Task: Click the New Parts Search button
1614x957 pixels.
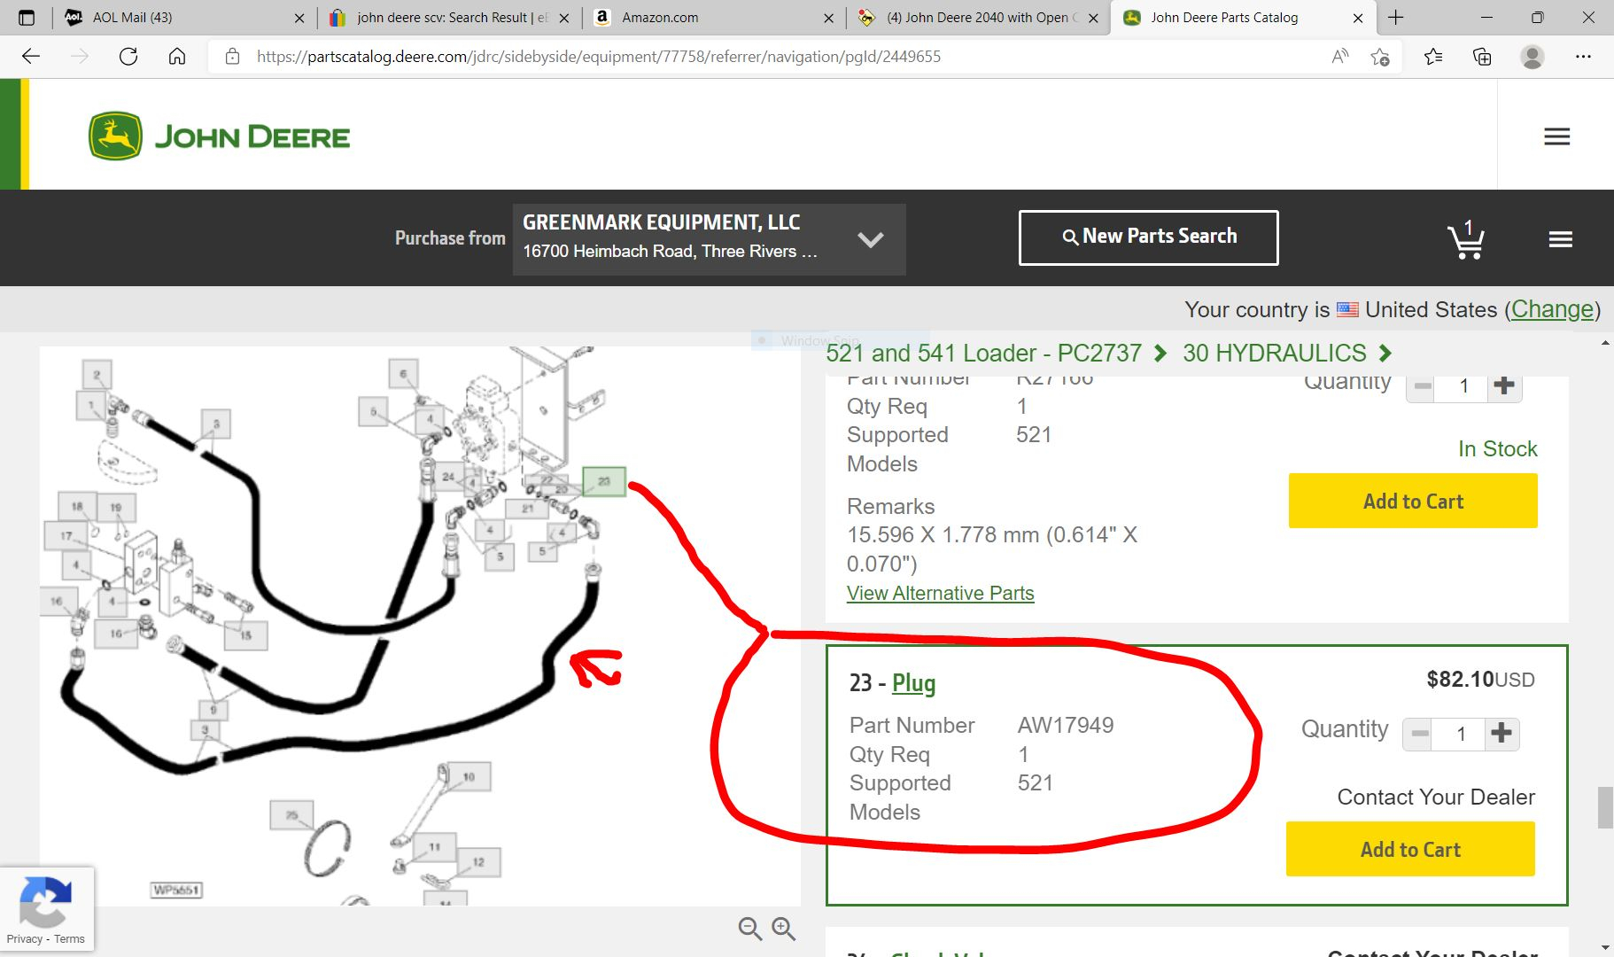Action: 1148,237
